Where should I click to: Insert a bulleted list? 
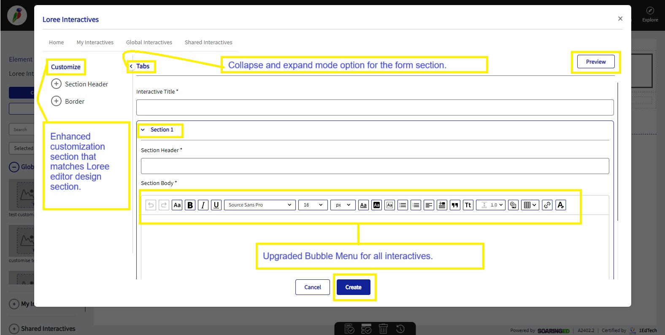click(x=403, y=205)
